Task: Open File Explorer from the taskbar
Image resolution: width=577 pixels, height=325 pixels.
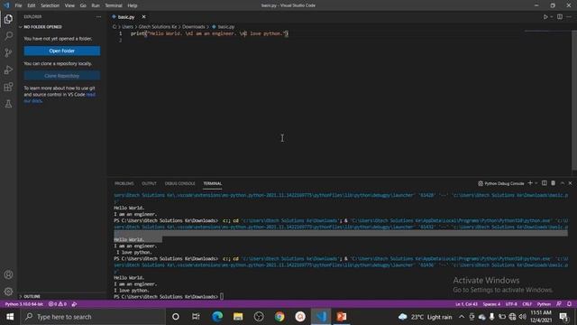Action: pyautogui.click(x=238, y=317)
